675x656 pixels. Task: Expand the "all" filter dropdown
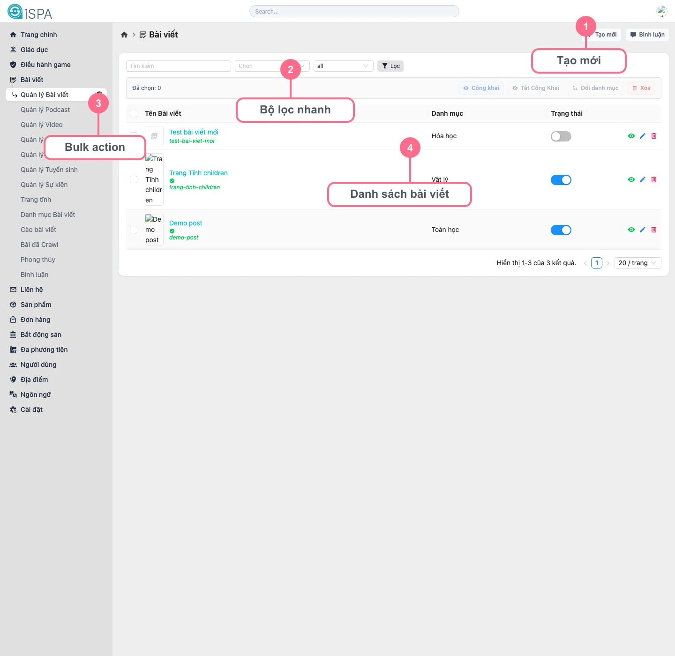[343, 66]
